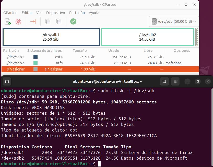Open the Editar menu

coord(27,13)
